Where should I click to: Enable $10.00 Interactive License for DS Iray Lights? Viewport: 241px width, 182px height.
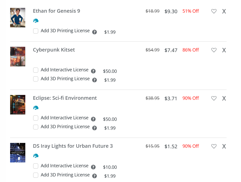tap(36, 166)
